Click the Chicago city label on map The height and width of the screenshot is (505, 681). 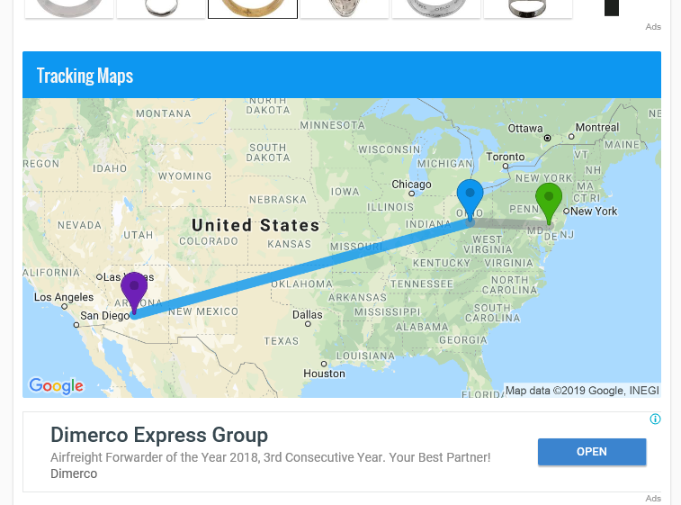tap(411, 185)
